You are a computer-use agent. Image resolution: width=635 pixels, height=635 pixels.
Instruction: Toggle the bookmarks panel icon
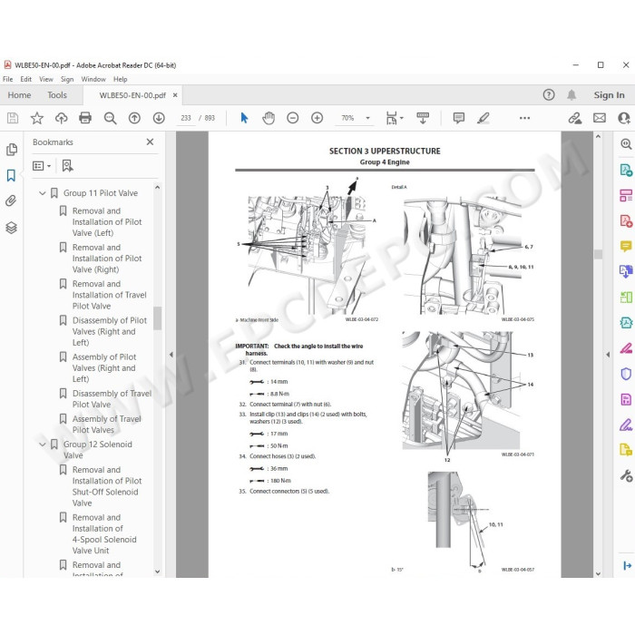click(x=11, y=175)
